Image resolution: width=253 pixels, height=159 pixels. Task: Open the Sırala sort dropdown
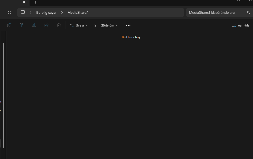click(x=79, y=25)
